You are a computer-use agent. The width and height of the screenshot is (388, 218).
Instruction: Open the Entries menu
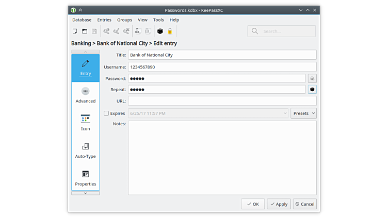click(104, 20)
